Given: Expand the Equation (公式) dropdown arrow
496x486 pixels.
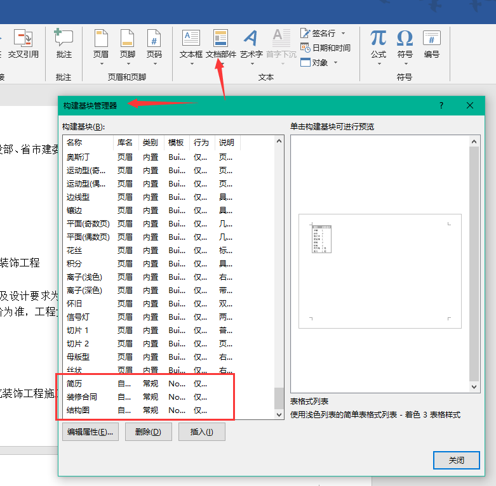Looking at the screenshot, I should click(379, 64).
